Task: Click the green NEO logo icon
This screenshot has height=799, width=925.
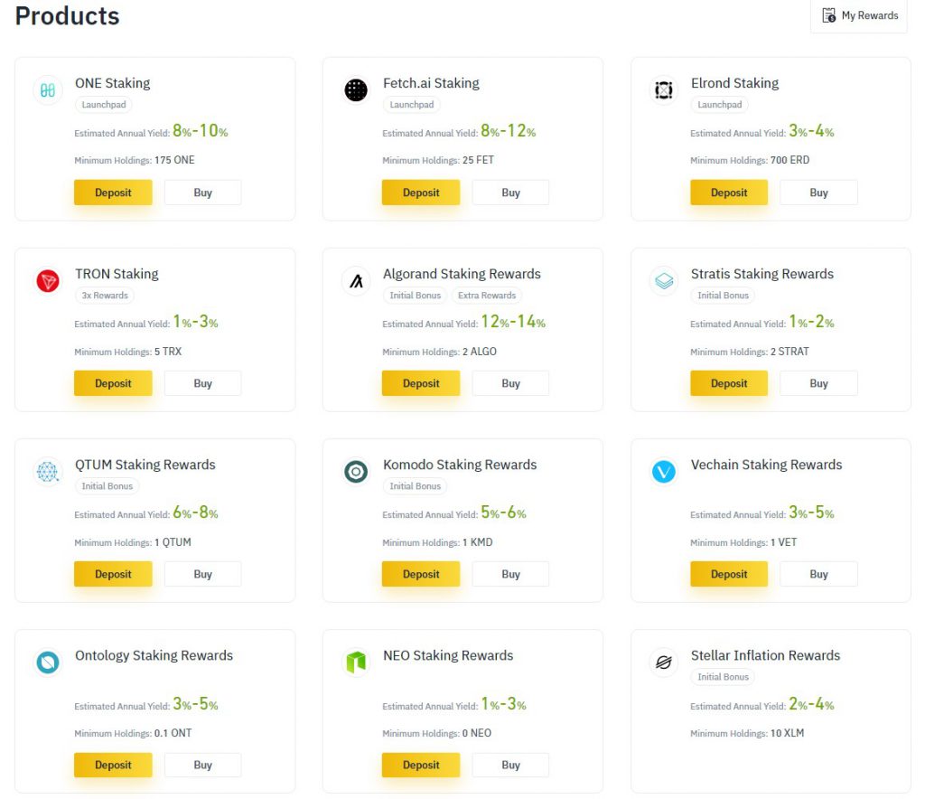Action: pyautogui.click(x=356, y=663)
